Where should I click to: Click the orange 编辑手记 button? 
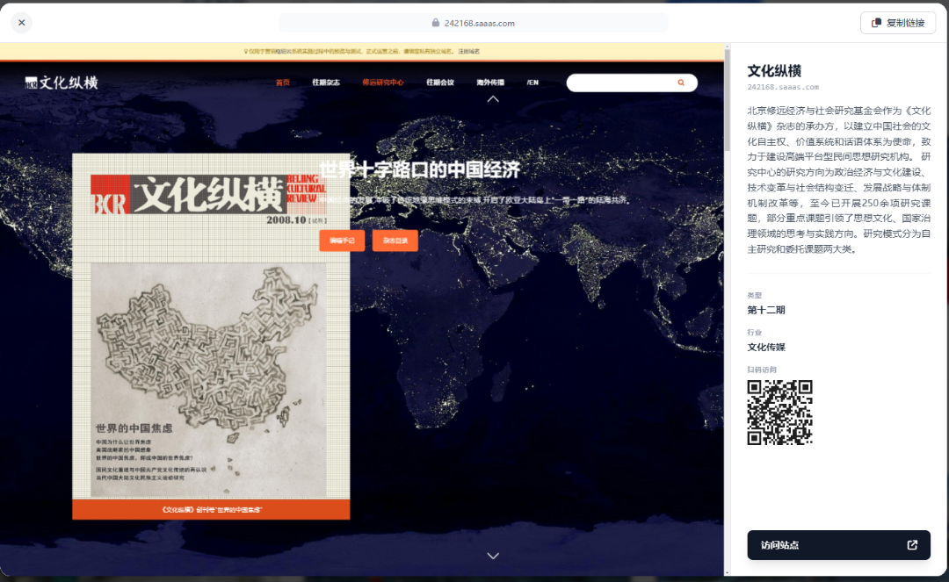tap(341, 240)
